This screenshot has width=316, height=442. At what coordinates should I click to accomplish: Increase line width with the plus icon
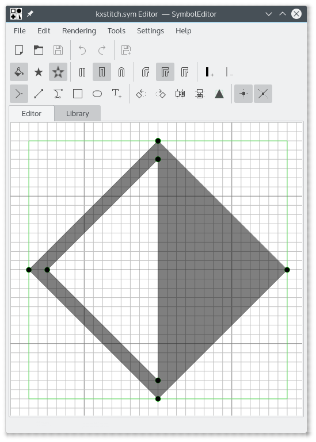coord(210,72)
